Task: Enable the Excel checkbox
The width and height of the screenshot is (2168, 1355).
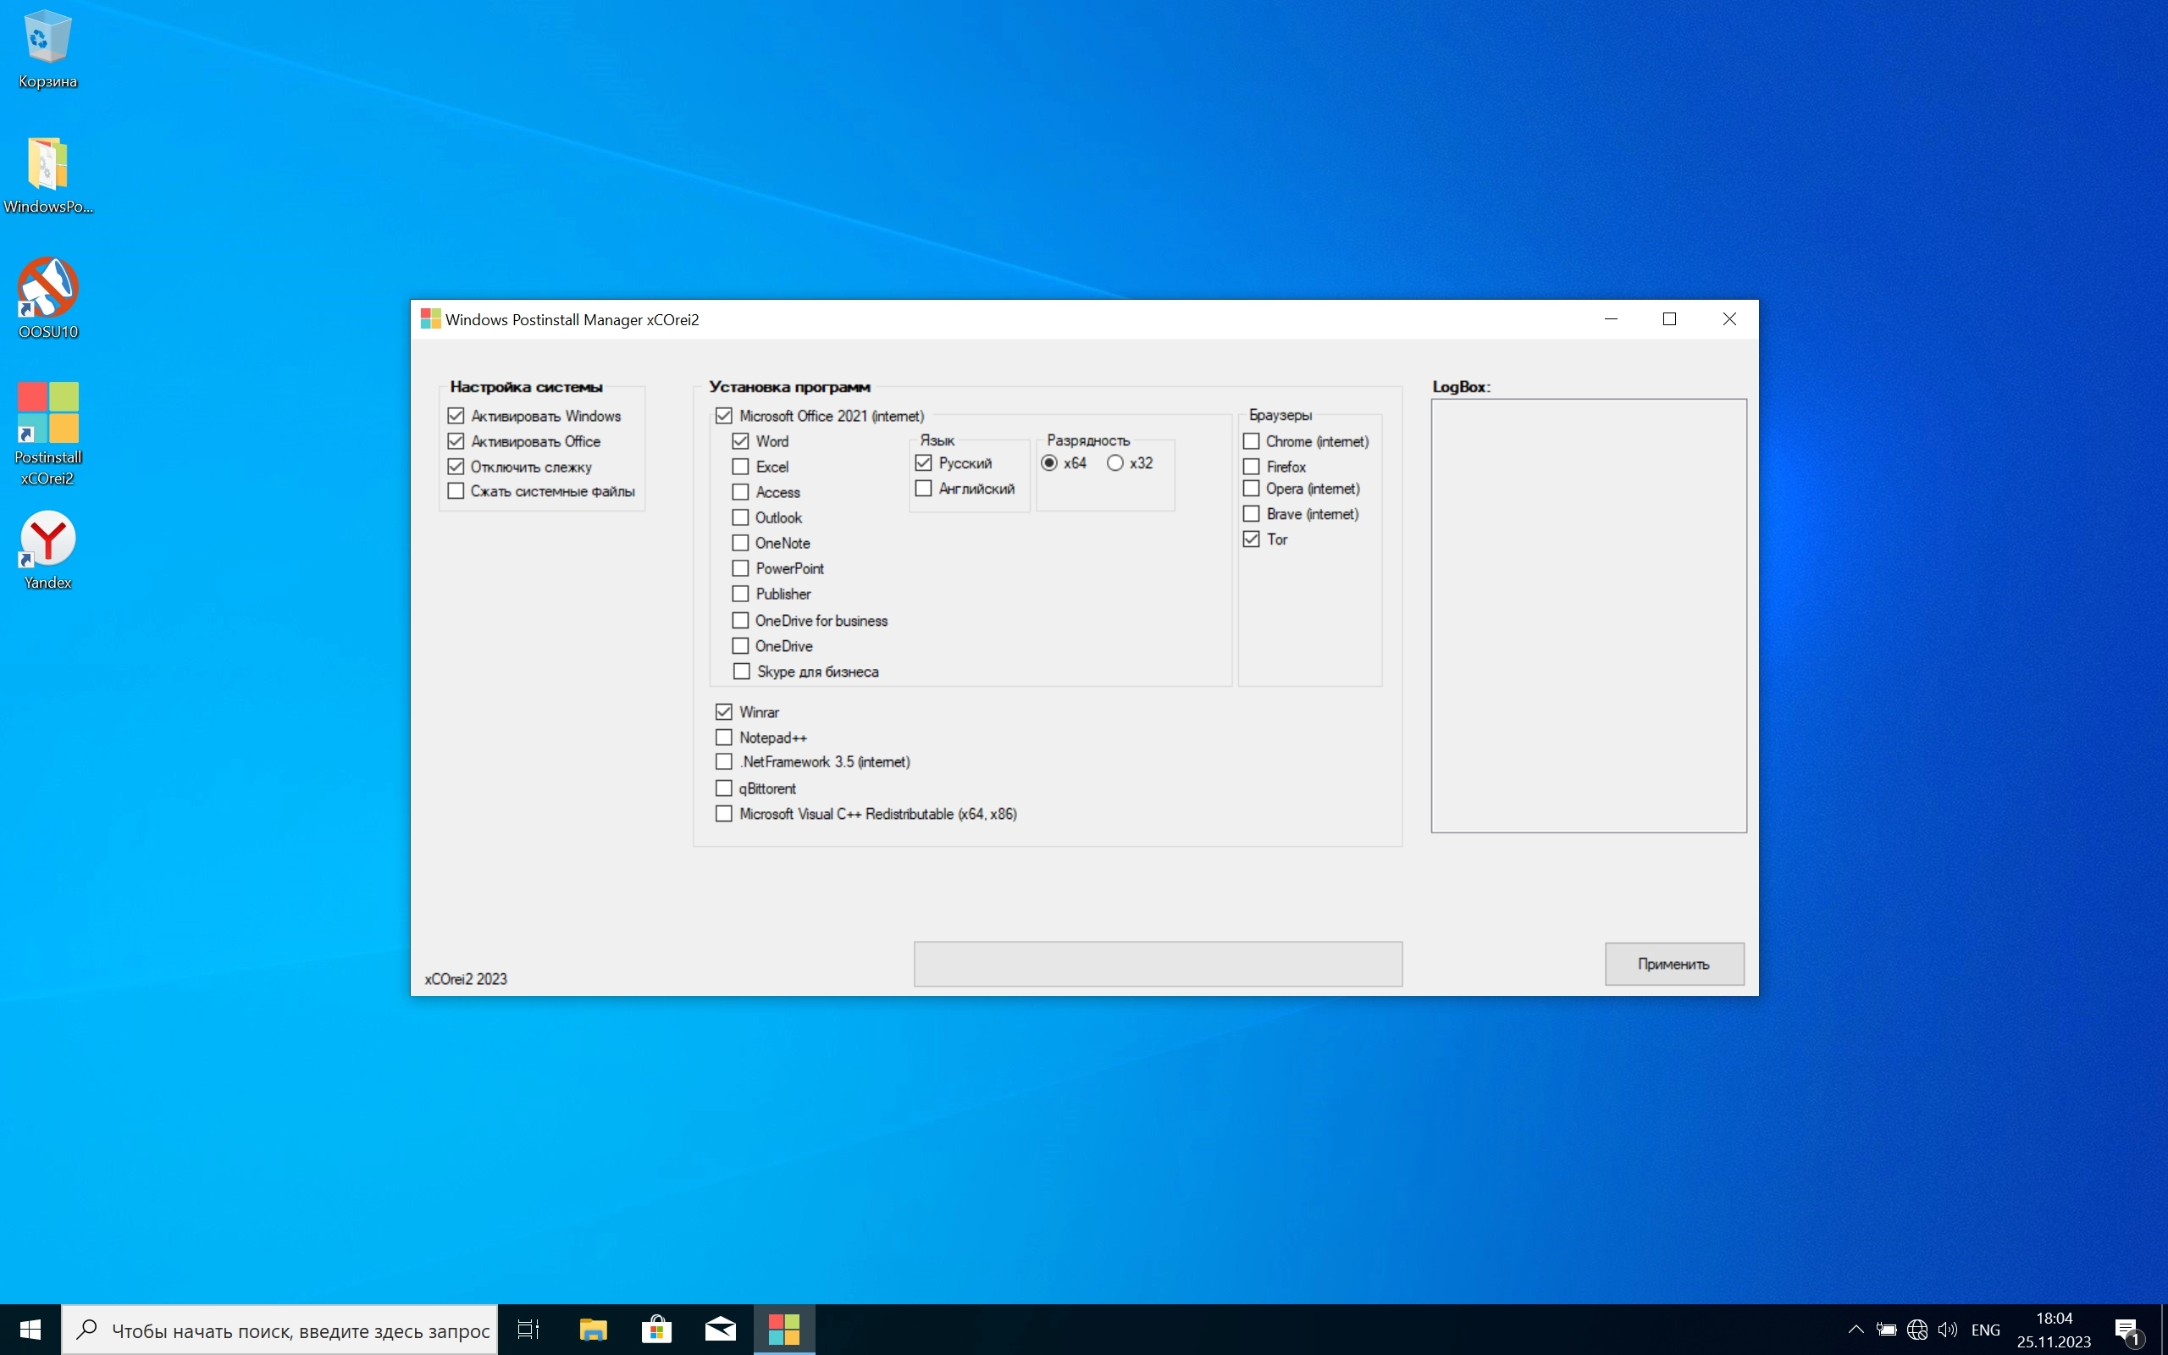Action: click(x=741, y=467)
